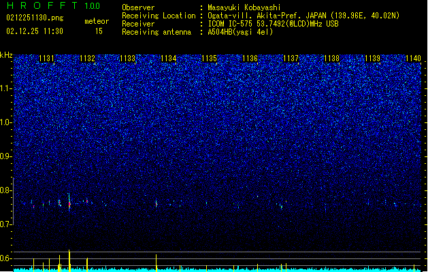Click the 0.9 kHz axis label
Image resolution: width=428 pixels, height=272 pixels.
[x=6, y=156]
